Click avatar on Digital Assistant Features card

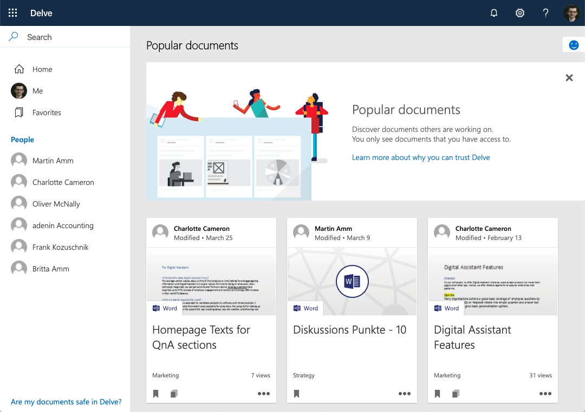point(442,232)
